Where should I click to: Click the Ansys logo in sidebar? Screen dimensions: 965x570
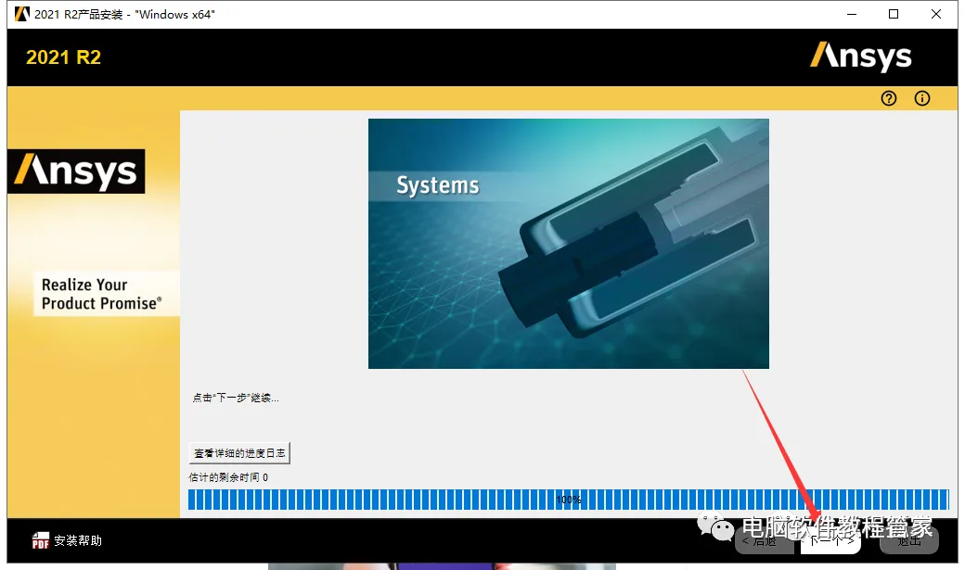(76, 171)
